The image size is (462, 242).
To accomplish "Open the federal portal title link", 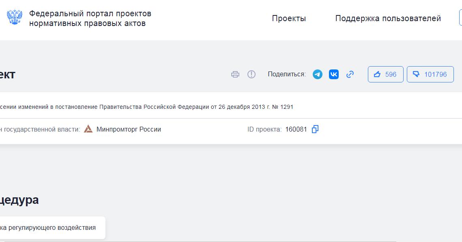I will tap(90, 18).
